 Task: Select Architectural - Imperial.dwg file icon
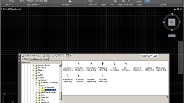pos(91,64)
